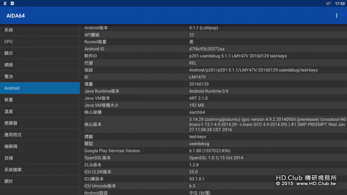Select the Java Runtime版本 row label

pos(101,91)
